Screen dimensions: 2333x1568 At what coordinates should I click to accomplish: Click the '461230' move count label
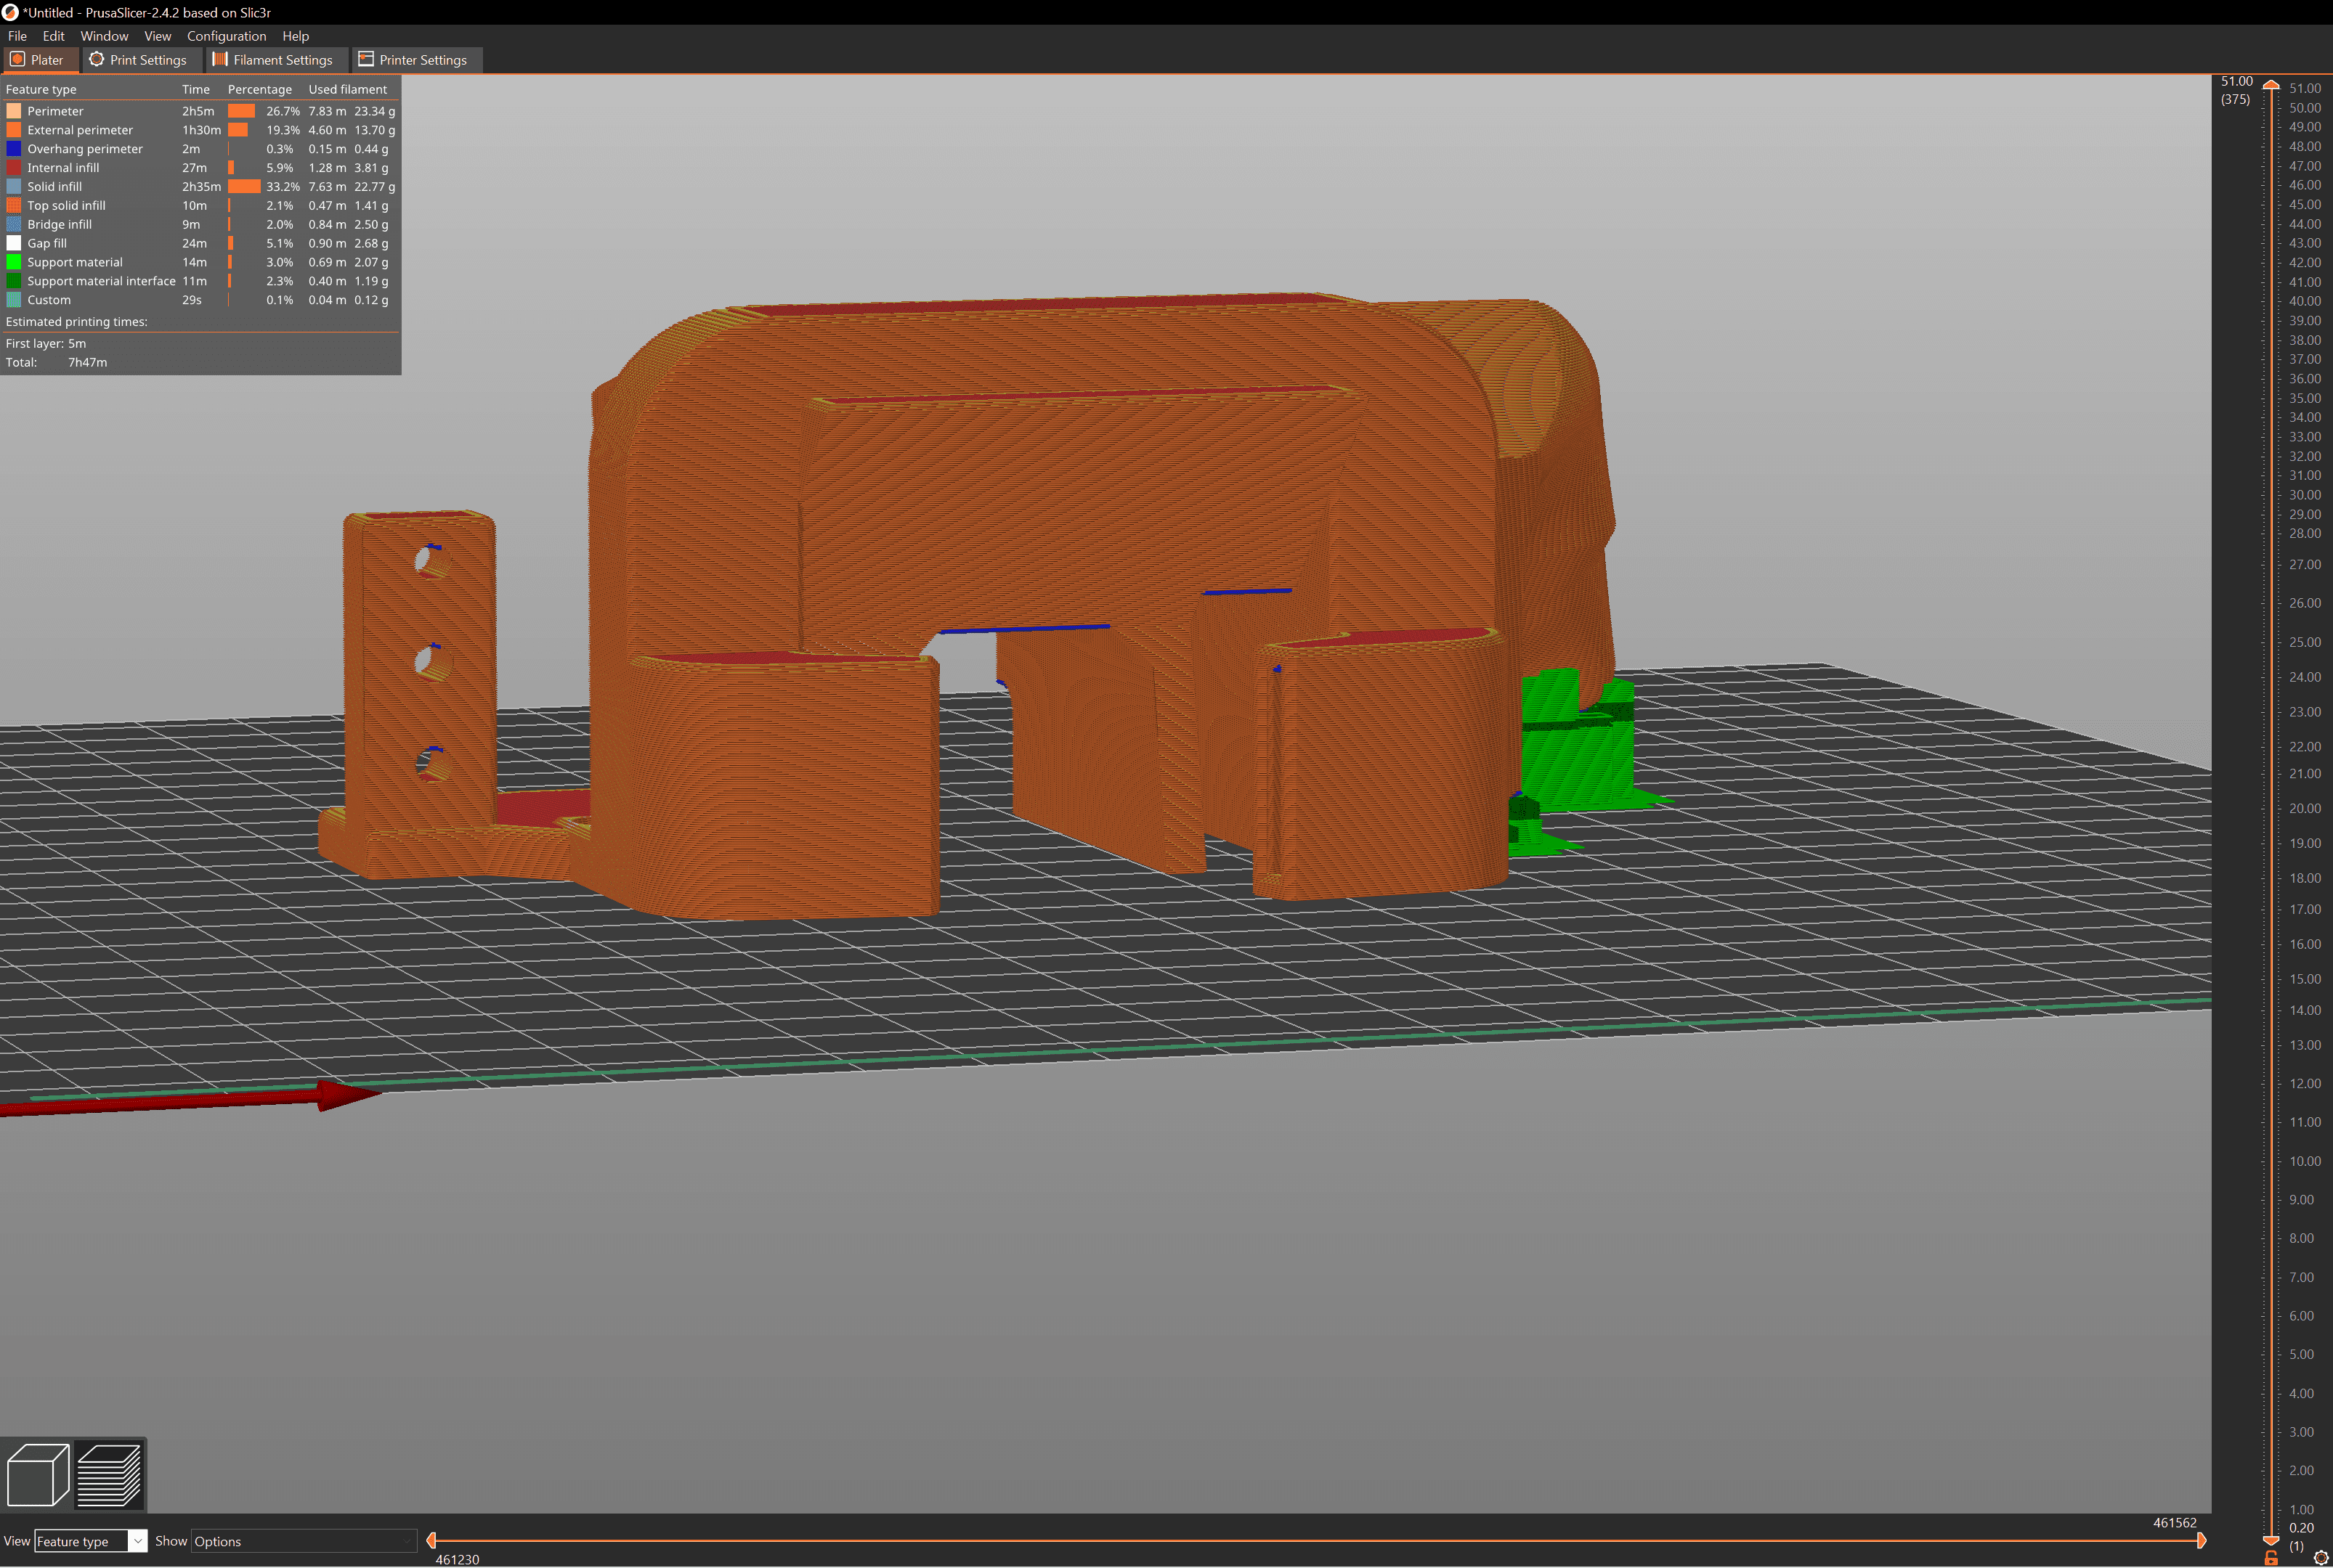[x=457, y=1559]
